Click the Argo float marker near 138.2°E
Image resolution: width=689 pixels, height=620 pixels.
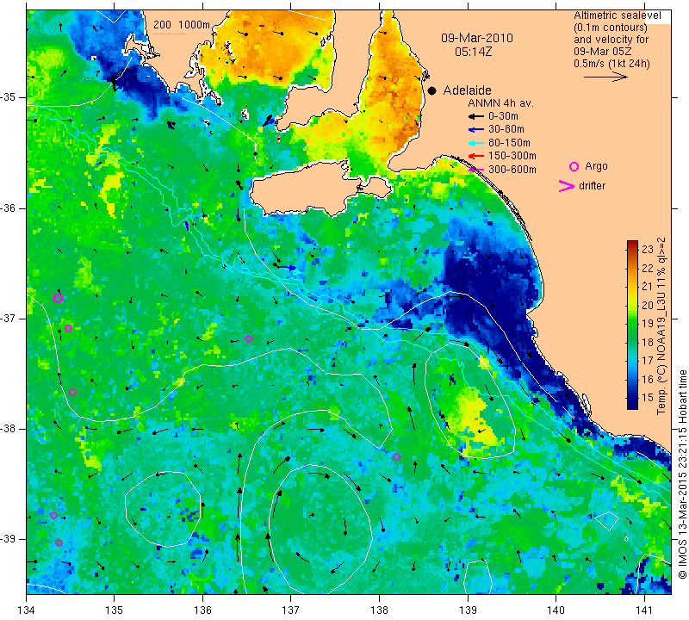396,456
